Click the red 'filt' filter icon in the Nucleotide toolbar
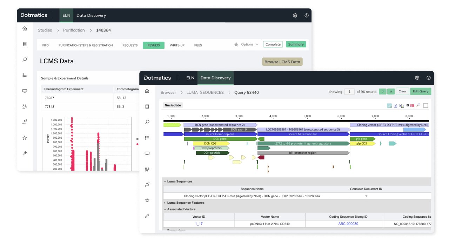Image resolution: width=449 pixels, height=245 pixels. click(412, 106)
